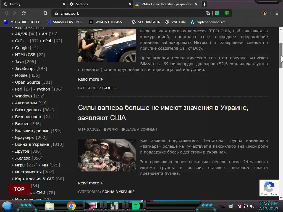Image resolution: width=283 pixels, height=212 pixels.
Task: Open the user profile avatar
Action: 264,13
